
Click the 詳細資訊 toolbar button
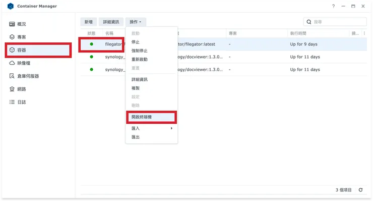click(x=111, y=22)
